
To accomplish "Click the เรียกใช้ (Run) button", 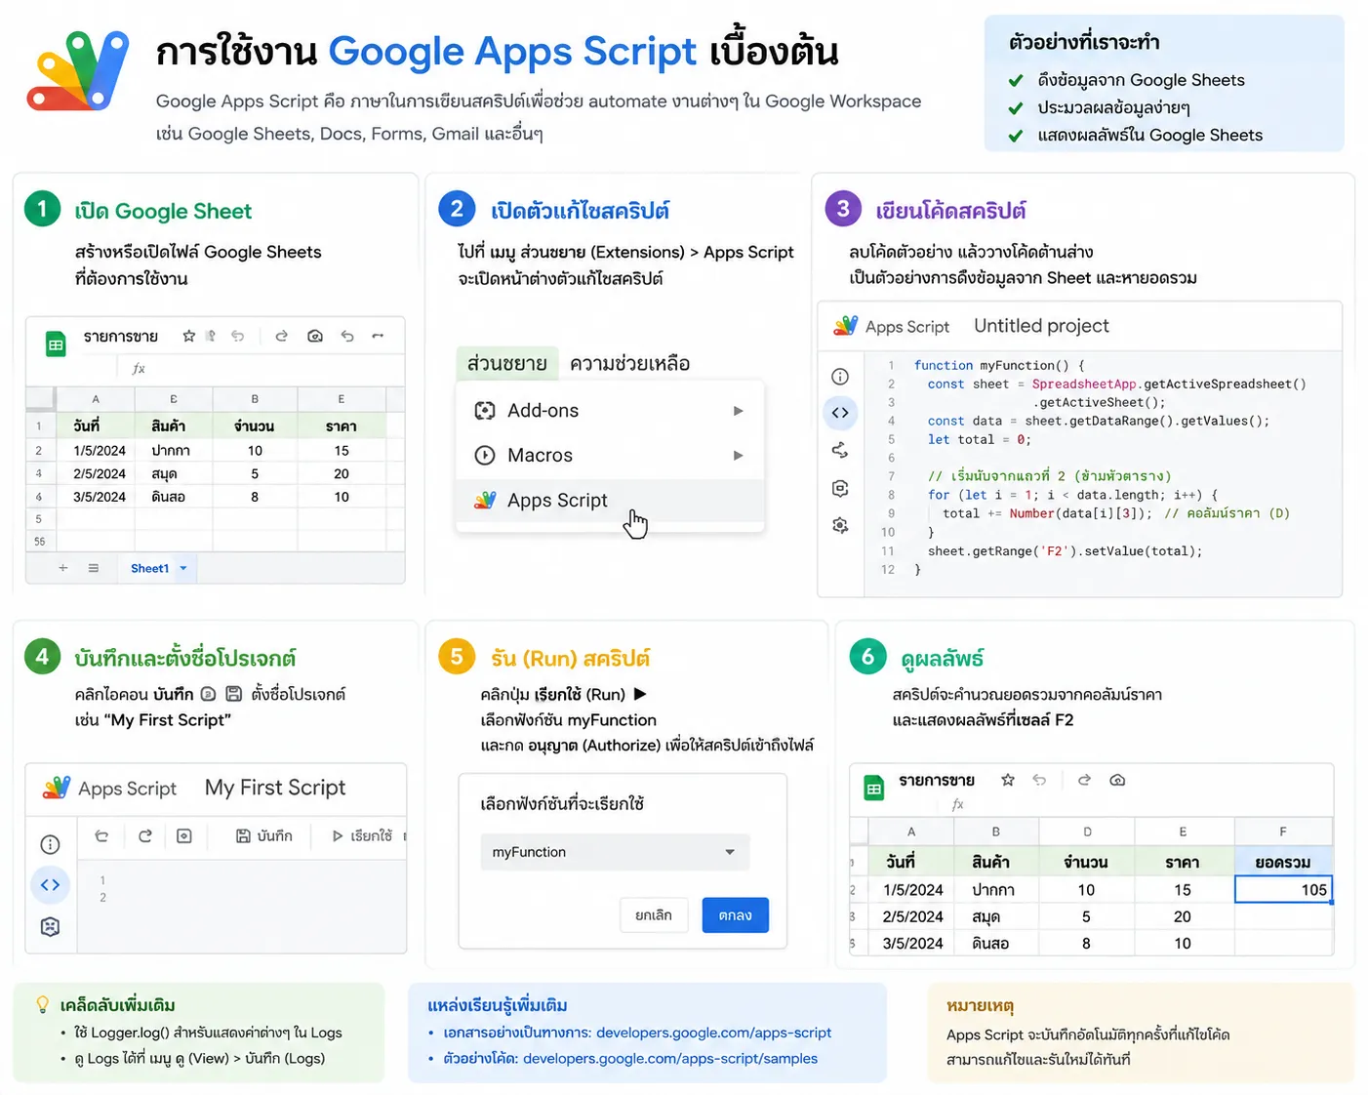I will point(362,836).
